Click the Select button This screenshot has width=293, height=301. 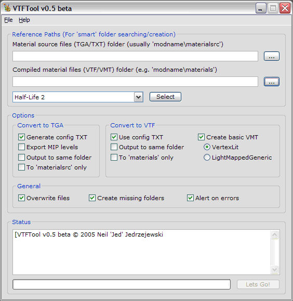click(x=165, y=97)
